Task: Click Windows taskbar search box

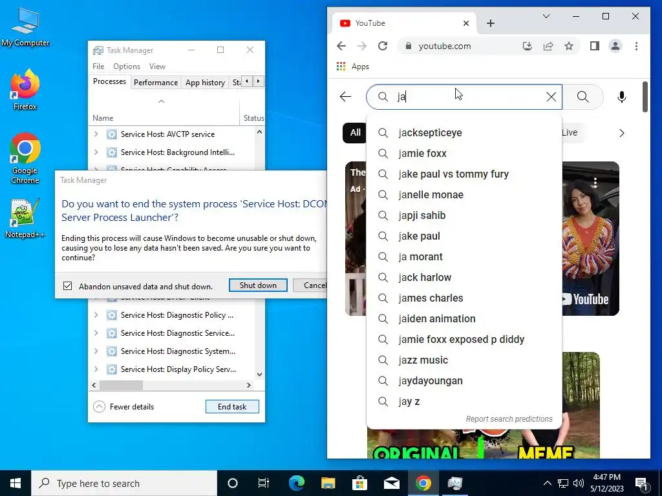Action: click(x=124, y=483)
